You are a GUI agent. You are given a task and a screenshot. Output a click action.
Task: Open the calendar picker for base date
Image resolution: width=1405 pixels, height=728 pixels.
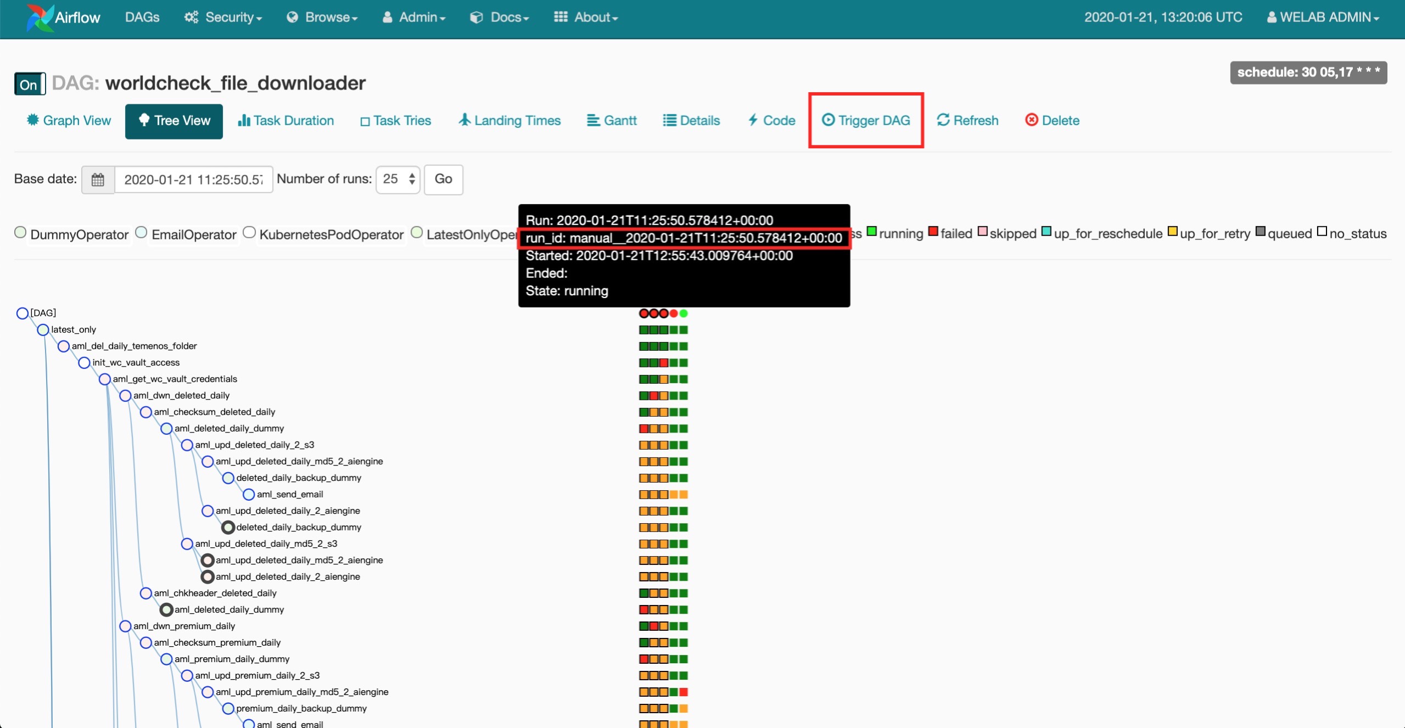pos(98,180)
